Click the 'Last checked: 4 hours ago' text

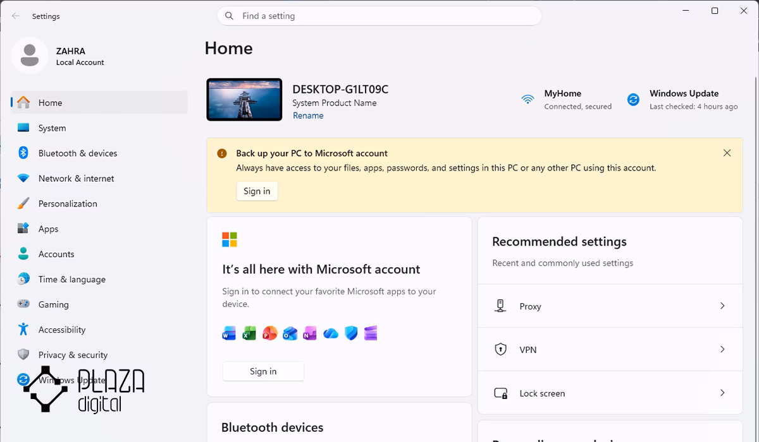(x=694, y=107)
